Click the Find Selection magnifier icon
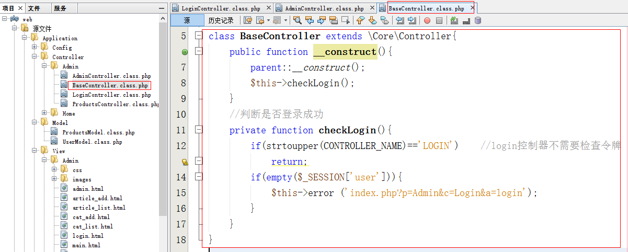The image size is (628, 252). click(x=298, y=20)
